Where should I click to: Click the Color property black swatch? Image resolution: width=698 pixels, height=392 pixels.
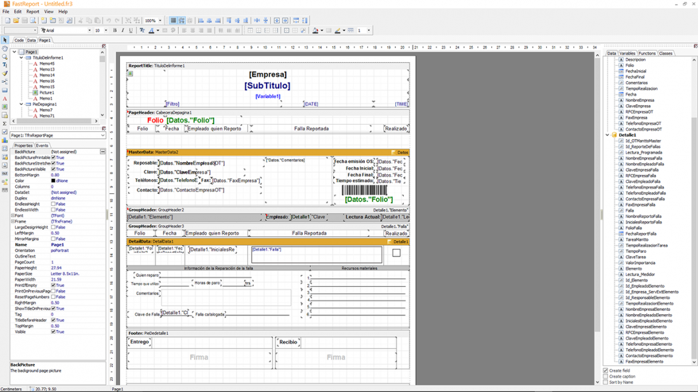coord(53,181)
